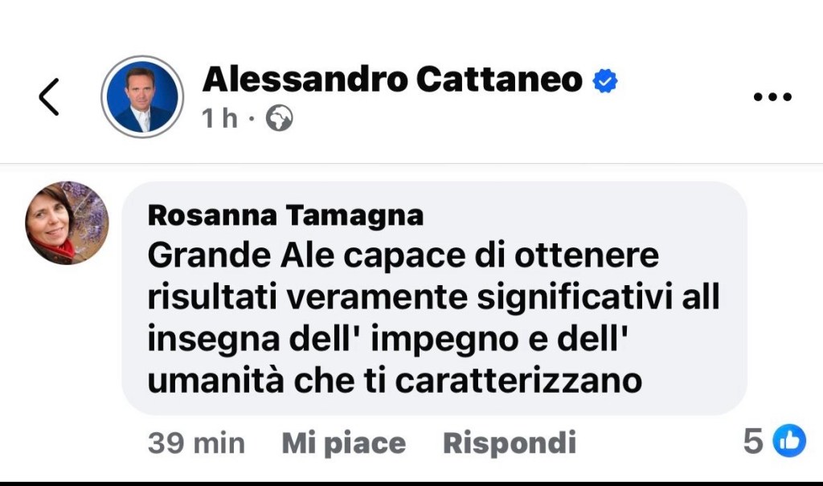
Task: Visit Rosanna Tamagna's profile via her name
Action: point(285,215)
